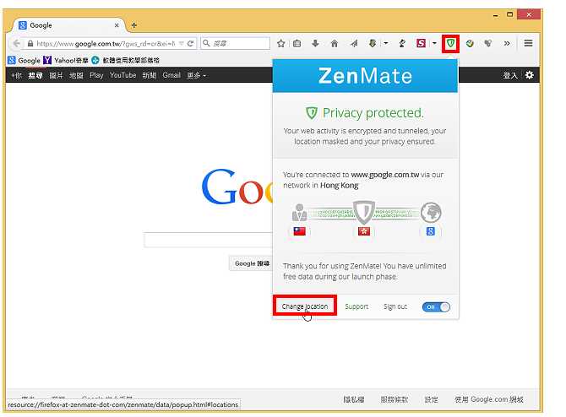Toggle the ZenMate ON switch off
566x417 pixels.
(436, 307)
